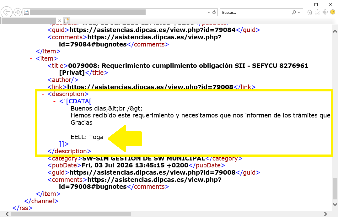Open a new tab

67,21
